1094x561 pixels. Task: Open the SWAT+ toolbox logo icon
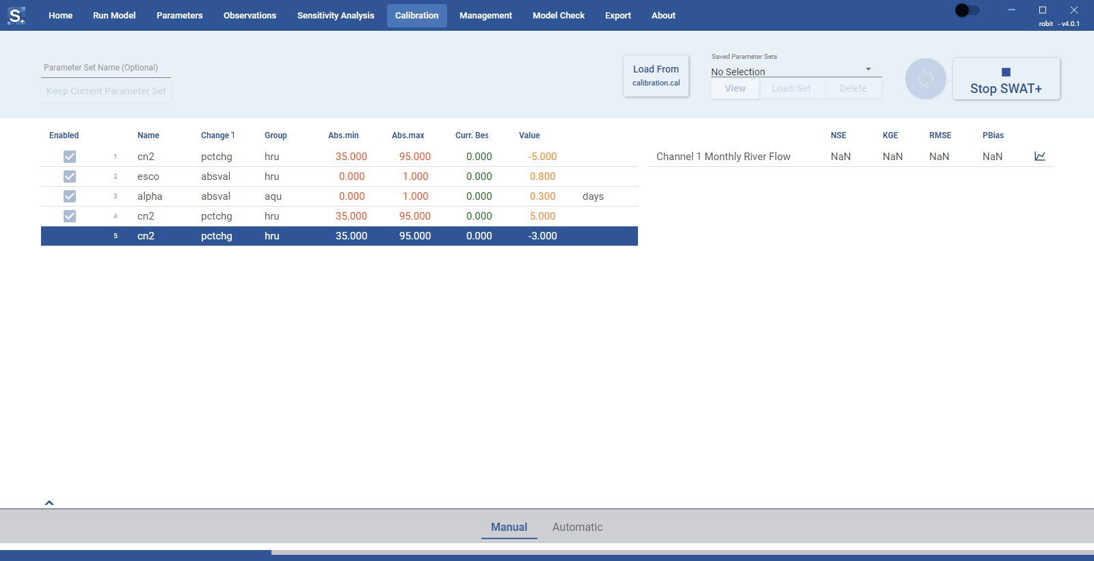pyautogui.click(x=16, y=15)
